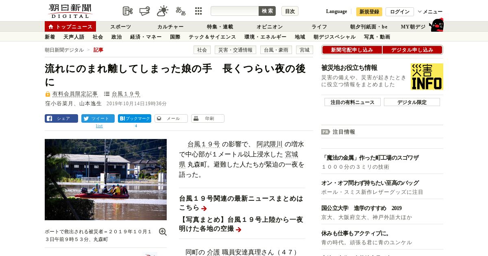The image size is (488, 256).
Task: Click the 災害・交通情報 tag
Action: coord(235,50)
